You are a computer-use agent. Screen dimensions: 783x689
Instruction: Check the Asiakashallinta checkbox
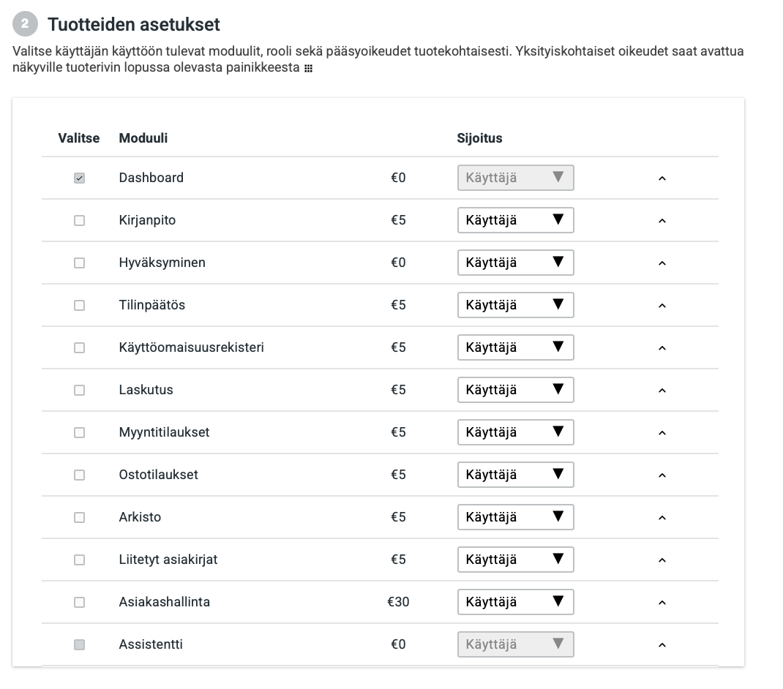[79, 602]
